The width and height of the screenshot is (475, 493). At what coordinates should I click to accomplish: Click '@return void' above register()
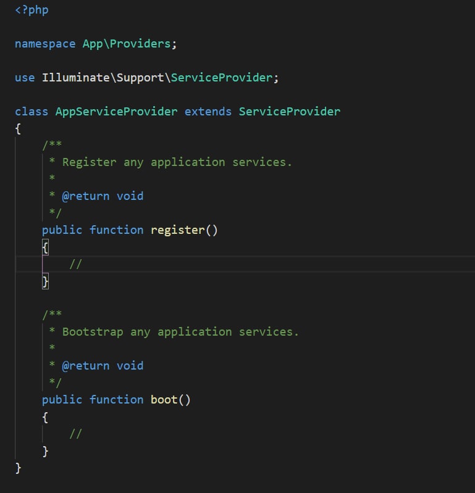pyautogui.click(x=103, y=196)
